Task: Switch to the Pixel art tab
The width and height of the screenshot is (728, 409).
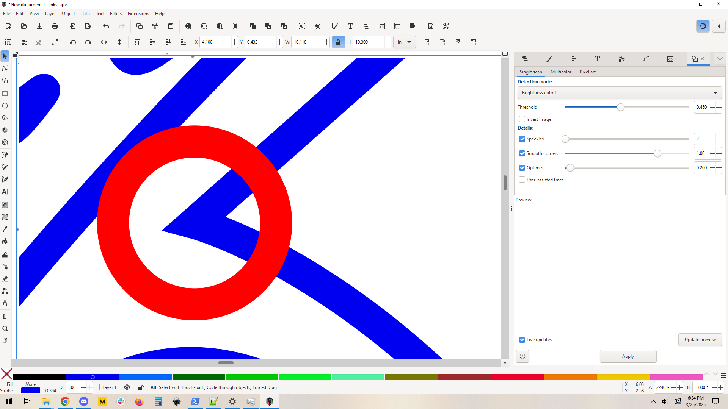Action: (587, 72)
